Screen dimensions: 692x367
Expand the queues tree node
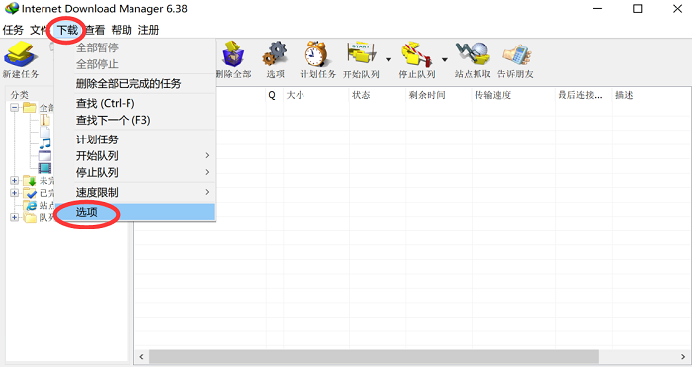(x=15, y=218)
